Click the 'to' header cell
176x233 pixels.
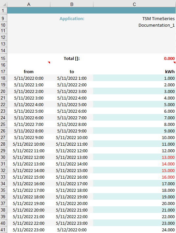(x=72, y=72)
